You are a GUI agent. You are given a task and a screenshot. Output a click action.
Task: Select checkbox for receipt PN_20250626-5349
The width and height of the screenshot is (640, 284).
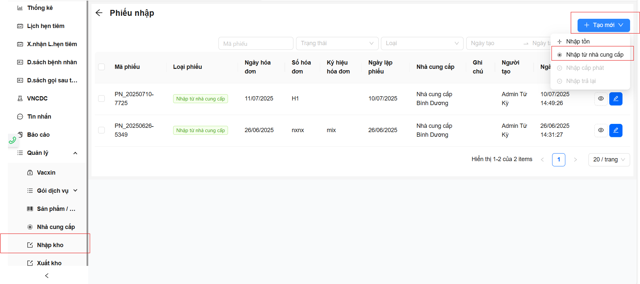coord(101,130)
